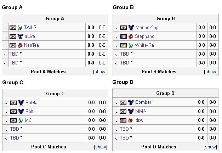The width and height of the screenshot is (222, 153).
Task: Expand the Pool D Matches section
Action: [211, 147]
